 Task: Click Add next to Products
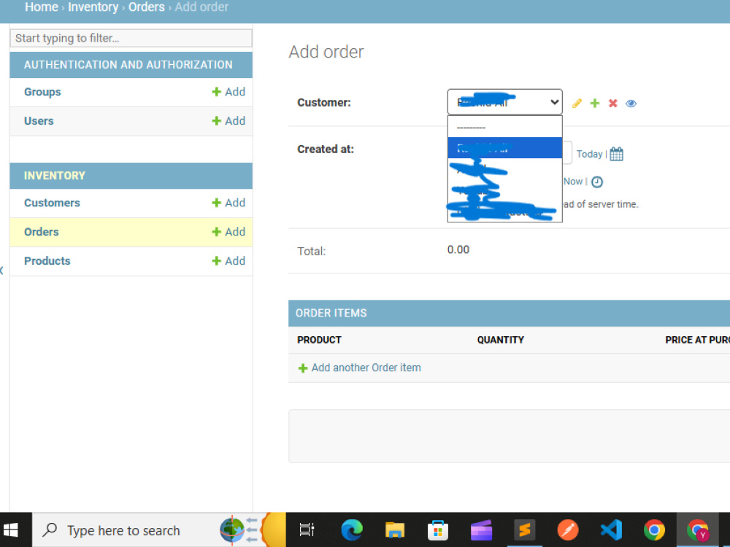pos(228,261)
